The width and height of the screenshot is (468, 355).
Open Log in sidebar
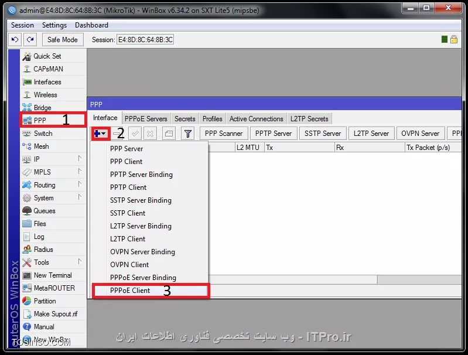point(53,237)
